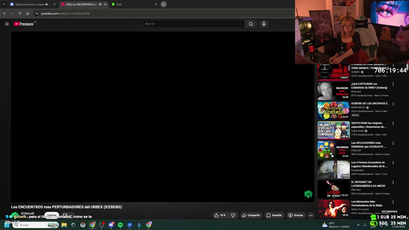Click the Compartir share button
This screenshot has height=230, width=409.
tap(251, 215)
